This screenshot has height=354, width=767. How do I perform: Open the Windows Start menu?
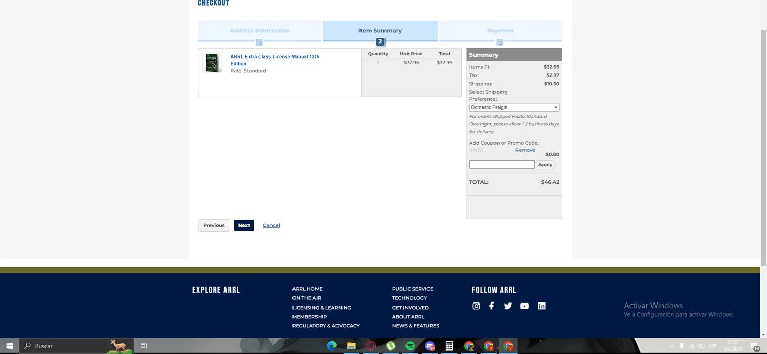tap(9, 346)
